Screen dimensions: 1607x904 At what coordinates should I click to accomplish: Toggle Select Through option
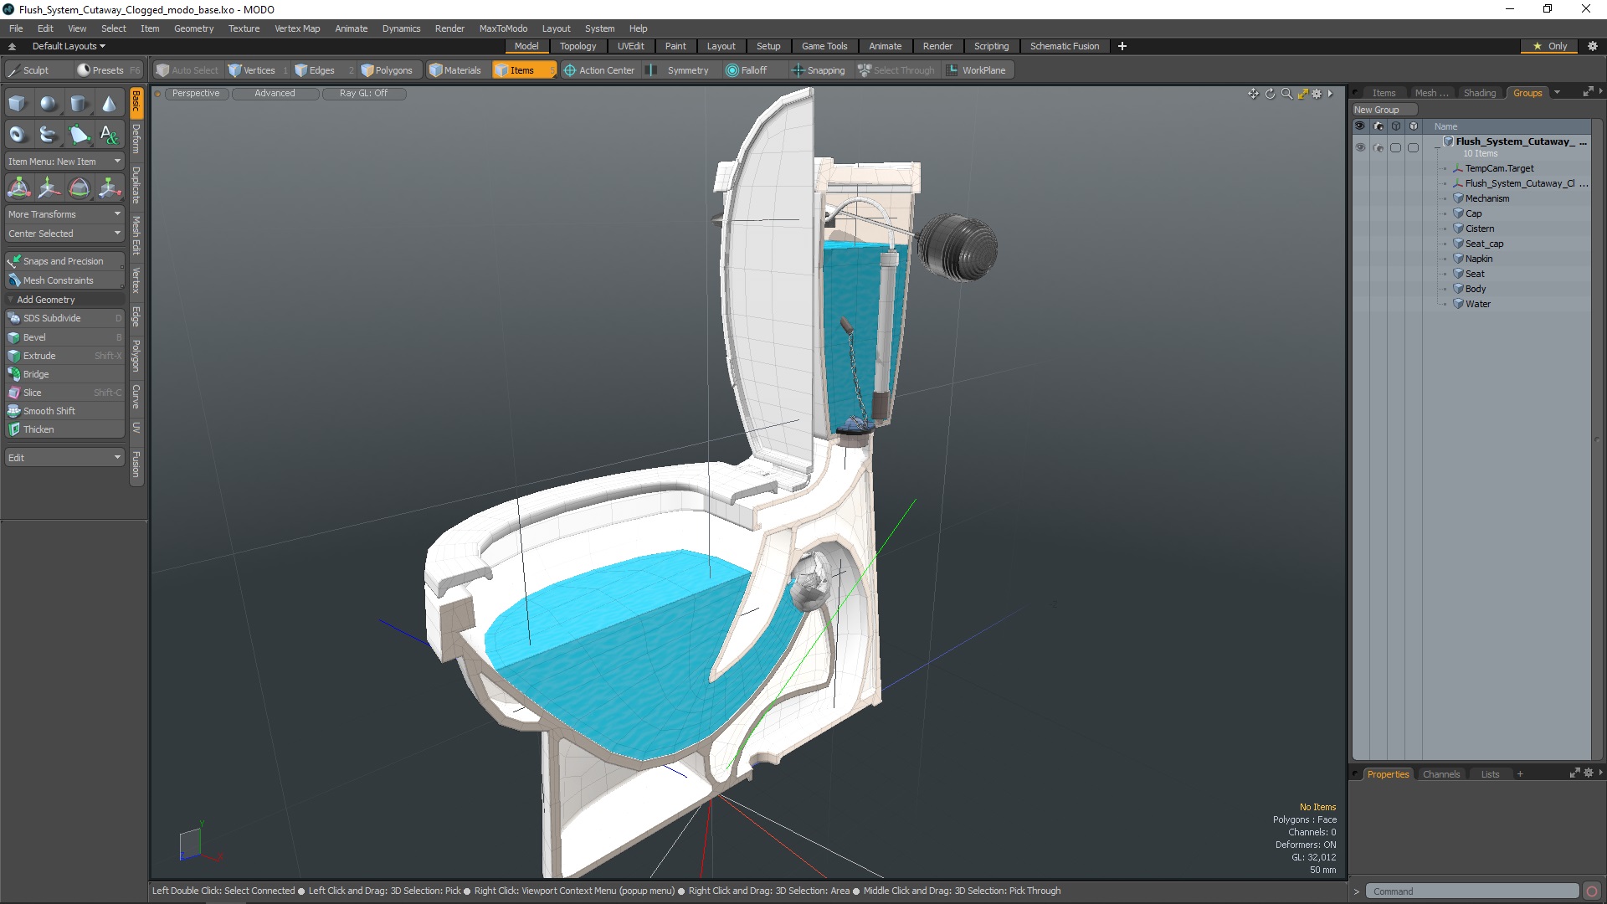[896, 70]
